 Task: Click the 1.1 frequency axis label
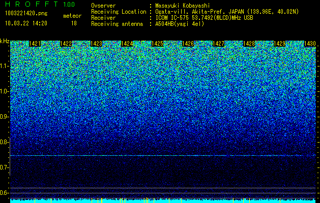coord(5,66)
